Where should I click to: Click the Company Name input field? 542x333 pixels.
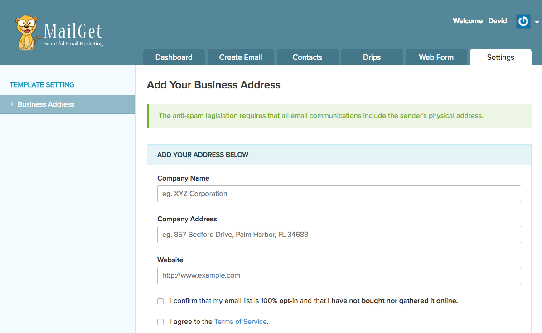coord(339,194)
